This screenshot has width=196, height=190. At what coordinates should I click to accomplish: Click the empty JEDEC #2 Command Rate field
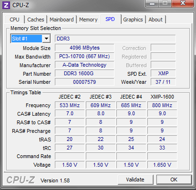(x=70, y=156)
